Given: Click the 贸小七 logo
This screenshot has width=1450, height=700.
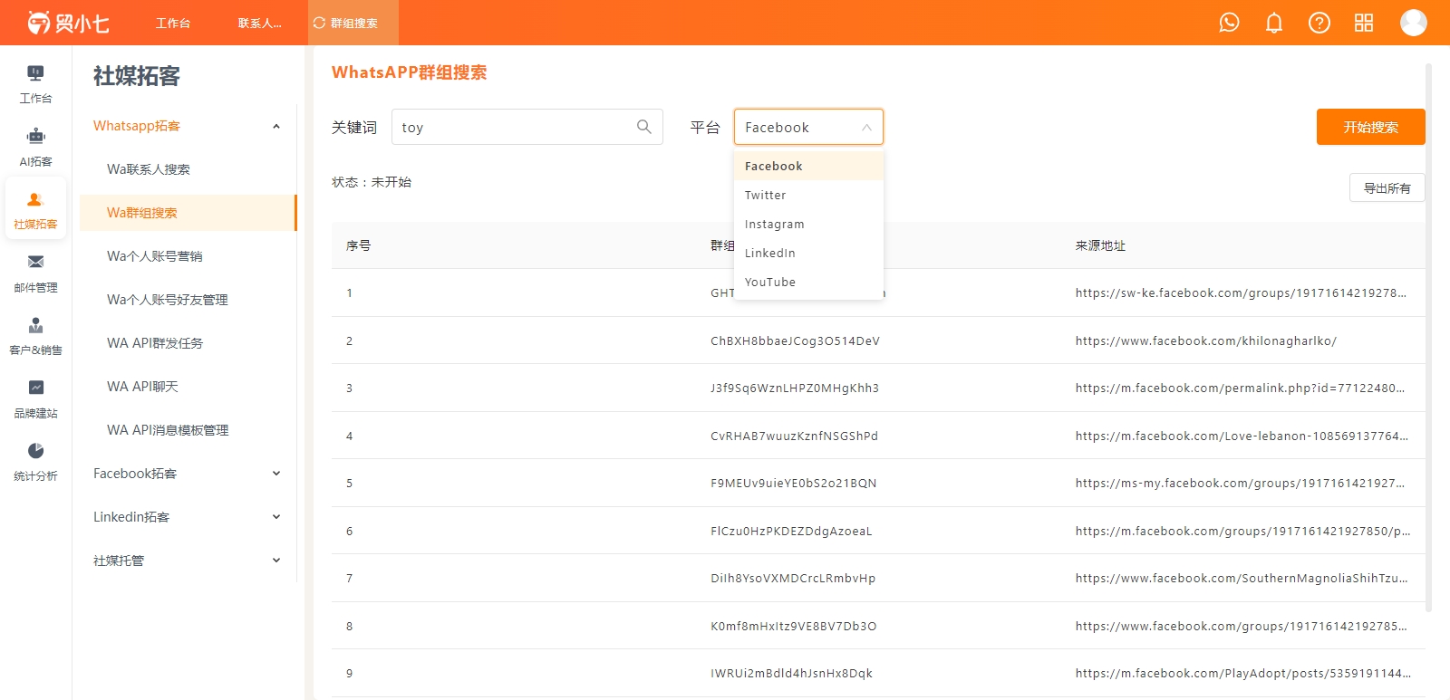Looking at the screenshot, I should 68,23.
